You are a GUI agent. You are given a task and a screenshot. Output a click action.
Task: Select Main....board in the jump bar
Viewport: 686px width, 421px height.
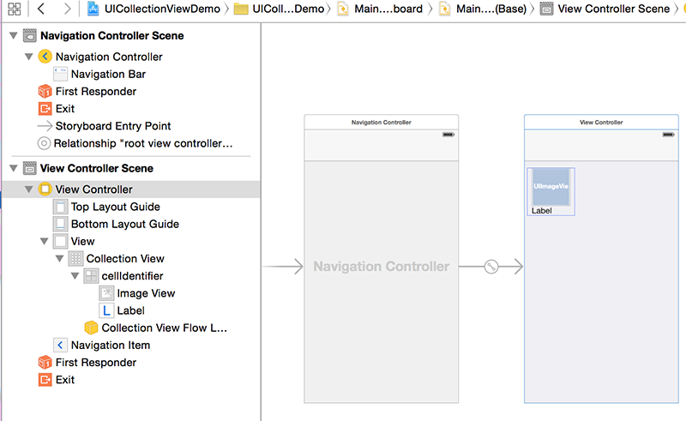(x=388, y=9)
